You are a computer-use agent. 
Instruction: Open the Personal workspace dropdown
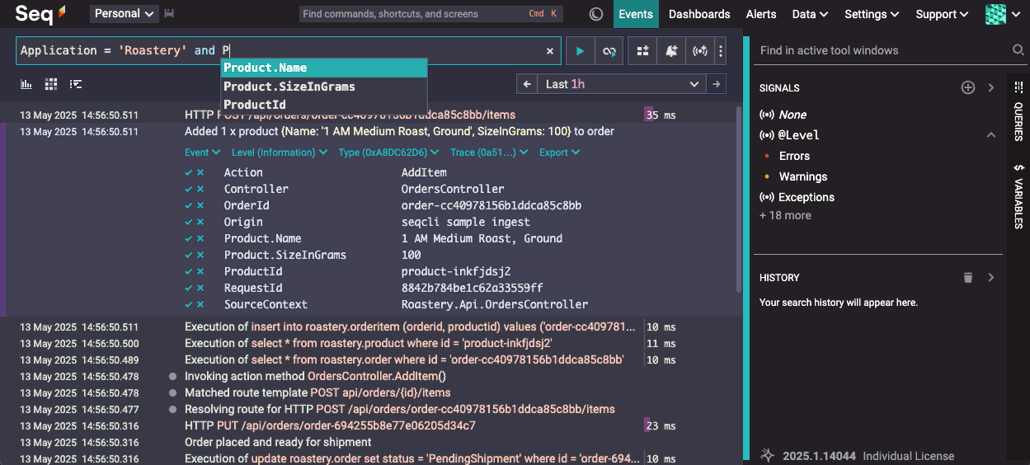(124, 14)
